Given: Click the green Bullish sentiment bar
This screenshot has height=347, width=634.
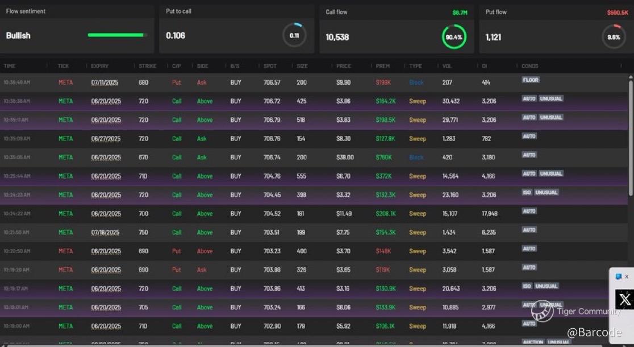Looking at the screenshot, I should tap(117, 35).
